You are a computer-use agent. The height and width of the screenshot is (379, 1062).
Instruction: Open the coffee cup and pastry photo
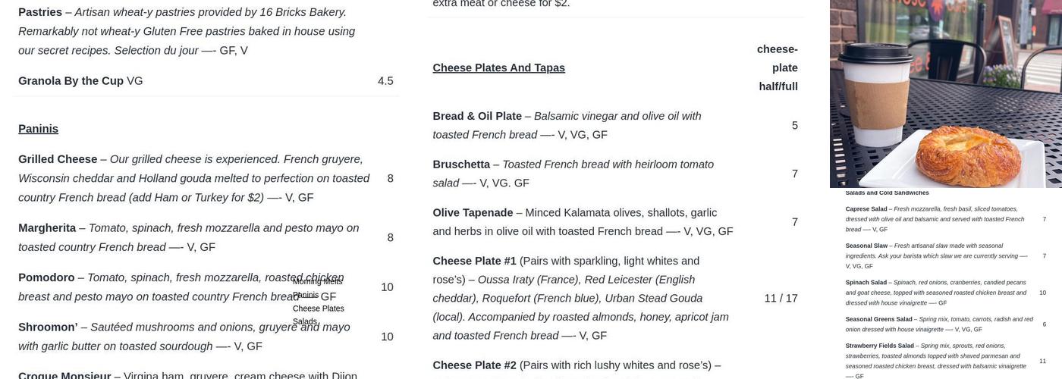point(945,93)
